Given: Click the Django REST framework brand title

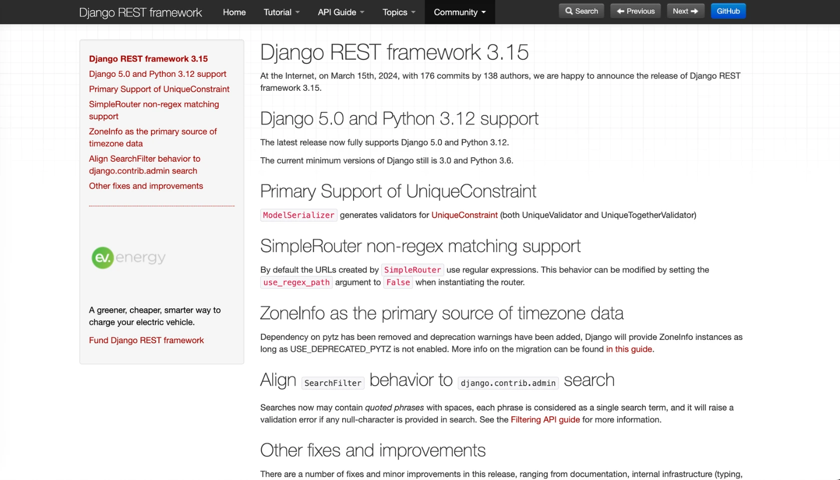Looking at the screenshot, I should (140, 12).
